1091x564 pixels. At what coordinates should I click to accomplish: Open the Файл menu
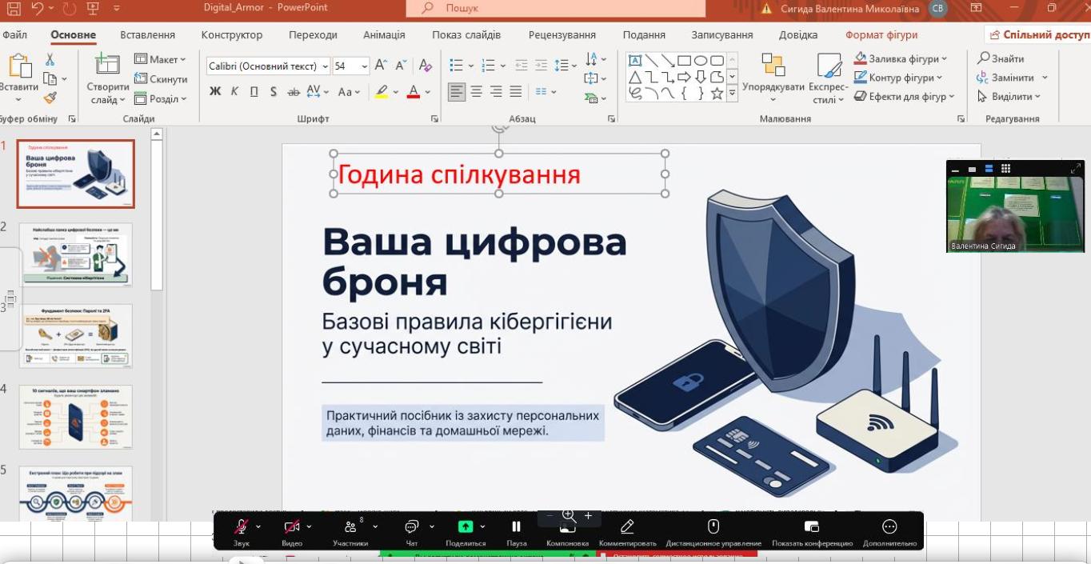click(14, 35)
